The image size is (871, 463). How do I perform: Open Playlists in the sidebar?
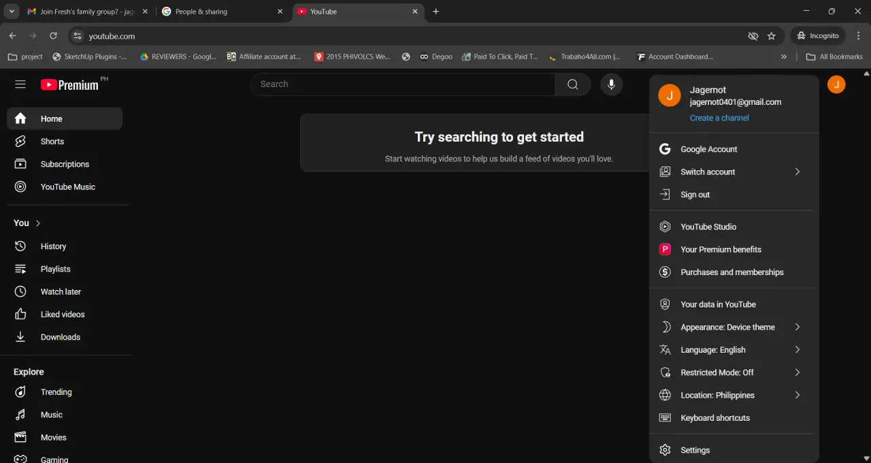point(65,269)
